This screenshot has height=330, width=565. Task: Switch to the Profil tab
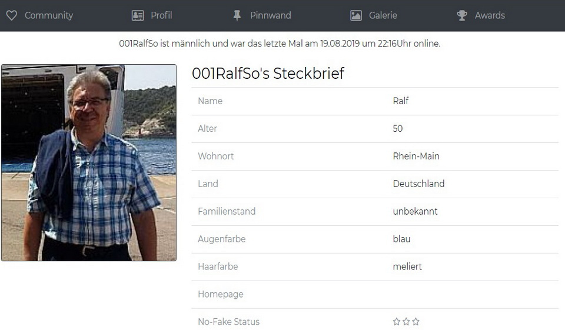161,15
